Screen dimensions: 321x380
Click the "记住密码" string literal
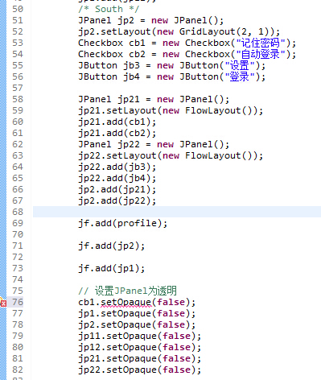coord(261,43)
